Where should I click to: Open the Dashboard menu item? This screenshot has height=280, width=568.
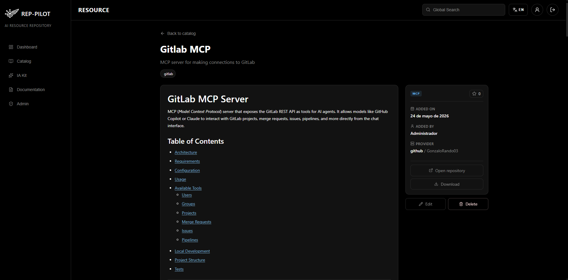pyautogui.click(x=35, y=47)
